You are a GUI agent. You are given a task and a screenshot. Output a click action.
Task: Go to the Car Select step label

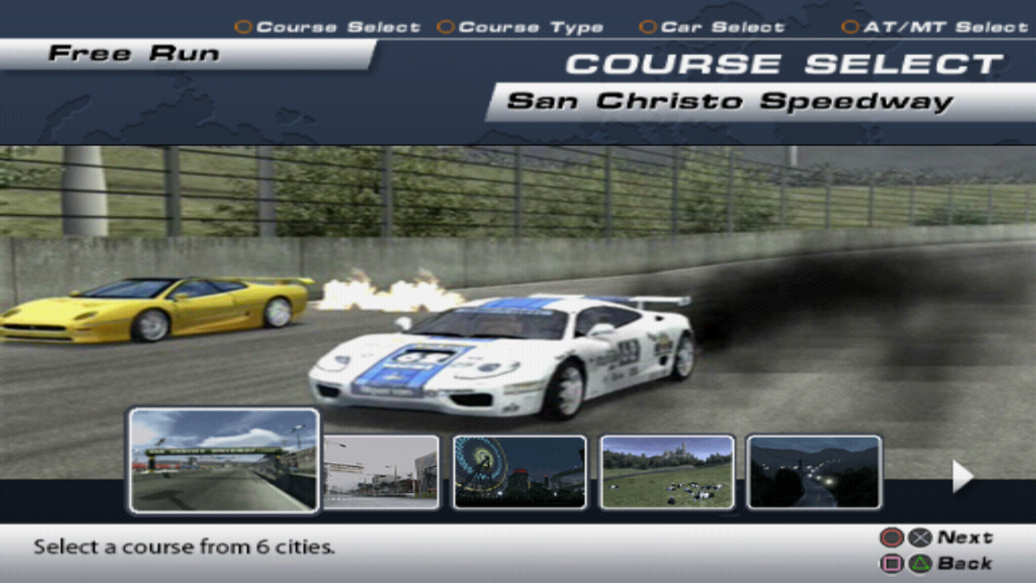coord(722,27)
